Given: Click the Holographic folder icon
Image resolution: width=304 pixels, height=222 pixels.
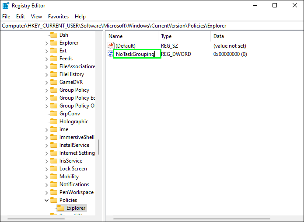Looking at the screenshot, I should click(x=54, y=121).
